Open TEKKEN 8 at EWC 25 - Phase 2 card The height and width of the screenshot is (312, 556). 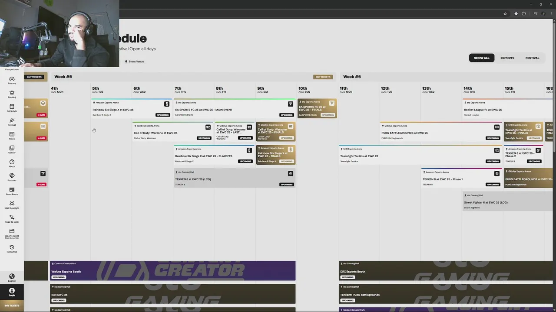(x=523, y=155)
